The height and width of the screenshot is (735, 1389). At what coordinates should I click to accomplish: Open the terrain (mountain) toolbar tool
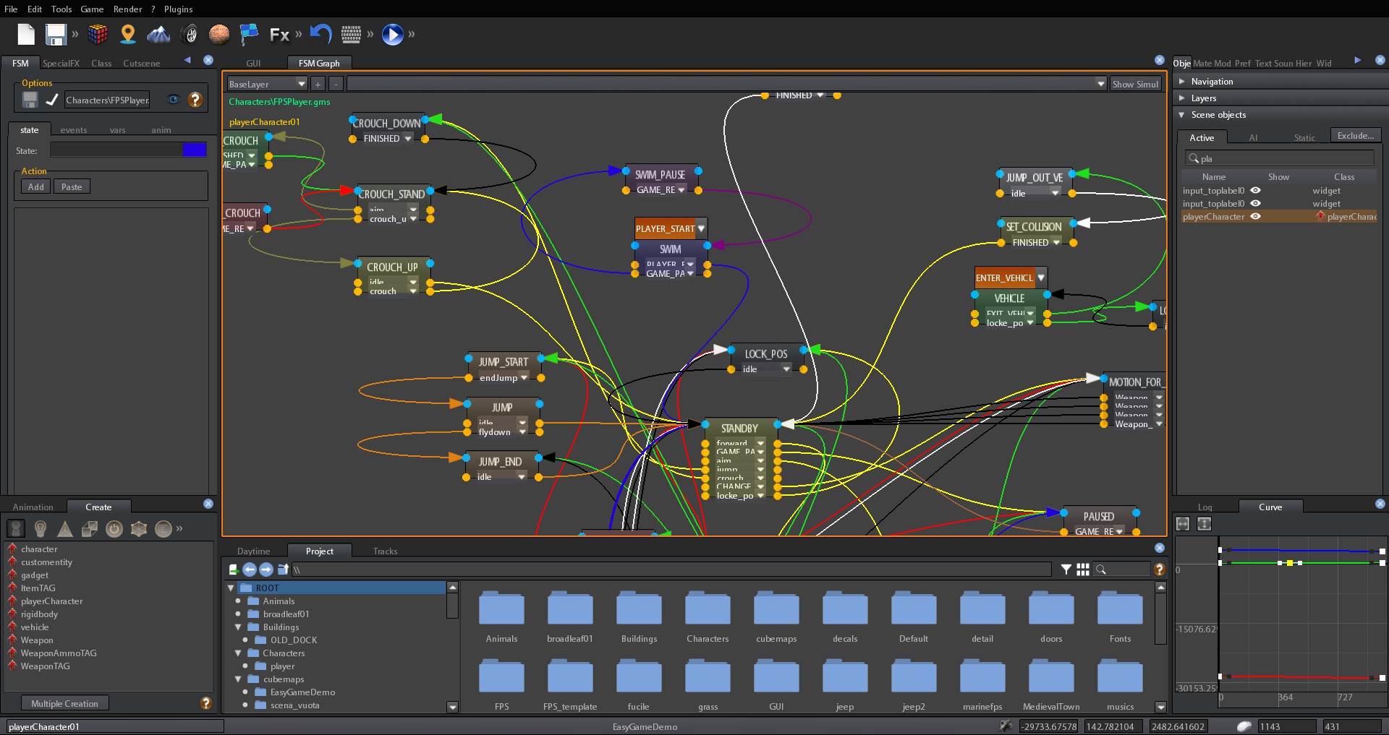158,34
